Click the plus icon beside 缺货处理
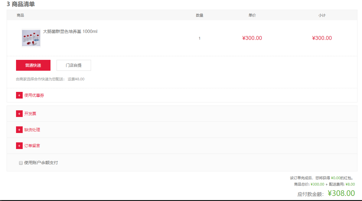The height and width of the screenshot is (201, 362). click(x=19, y=130)
